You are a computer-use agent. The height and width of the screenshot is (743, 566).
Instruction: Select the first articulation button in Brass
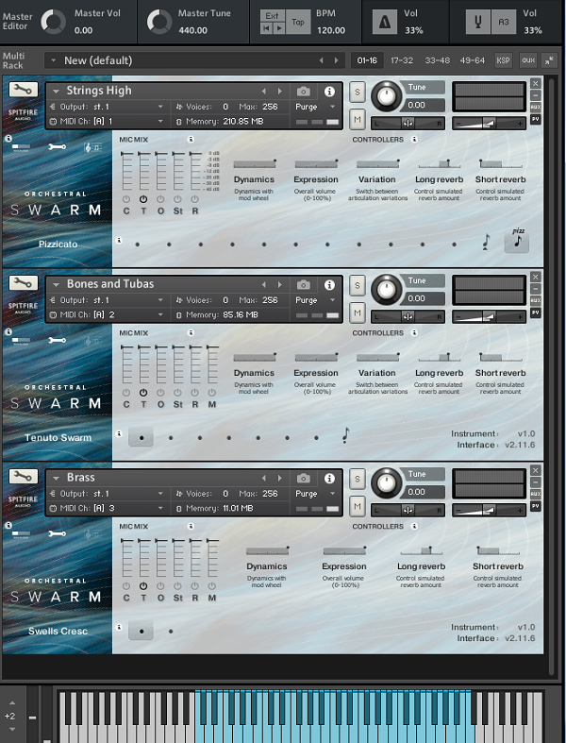tap(141, 631)
